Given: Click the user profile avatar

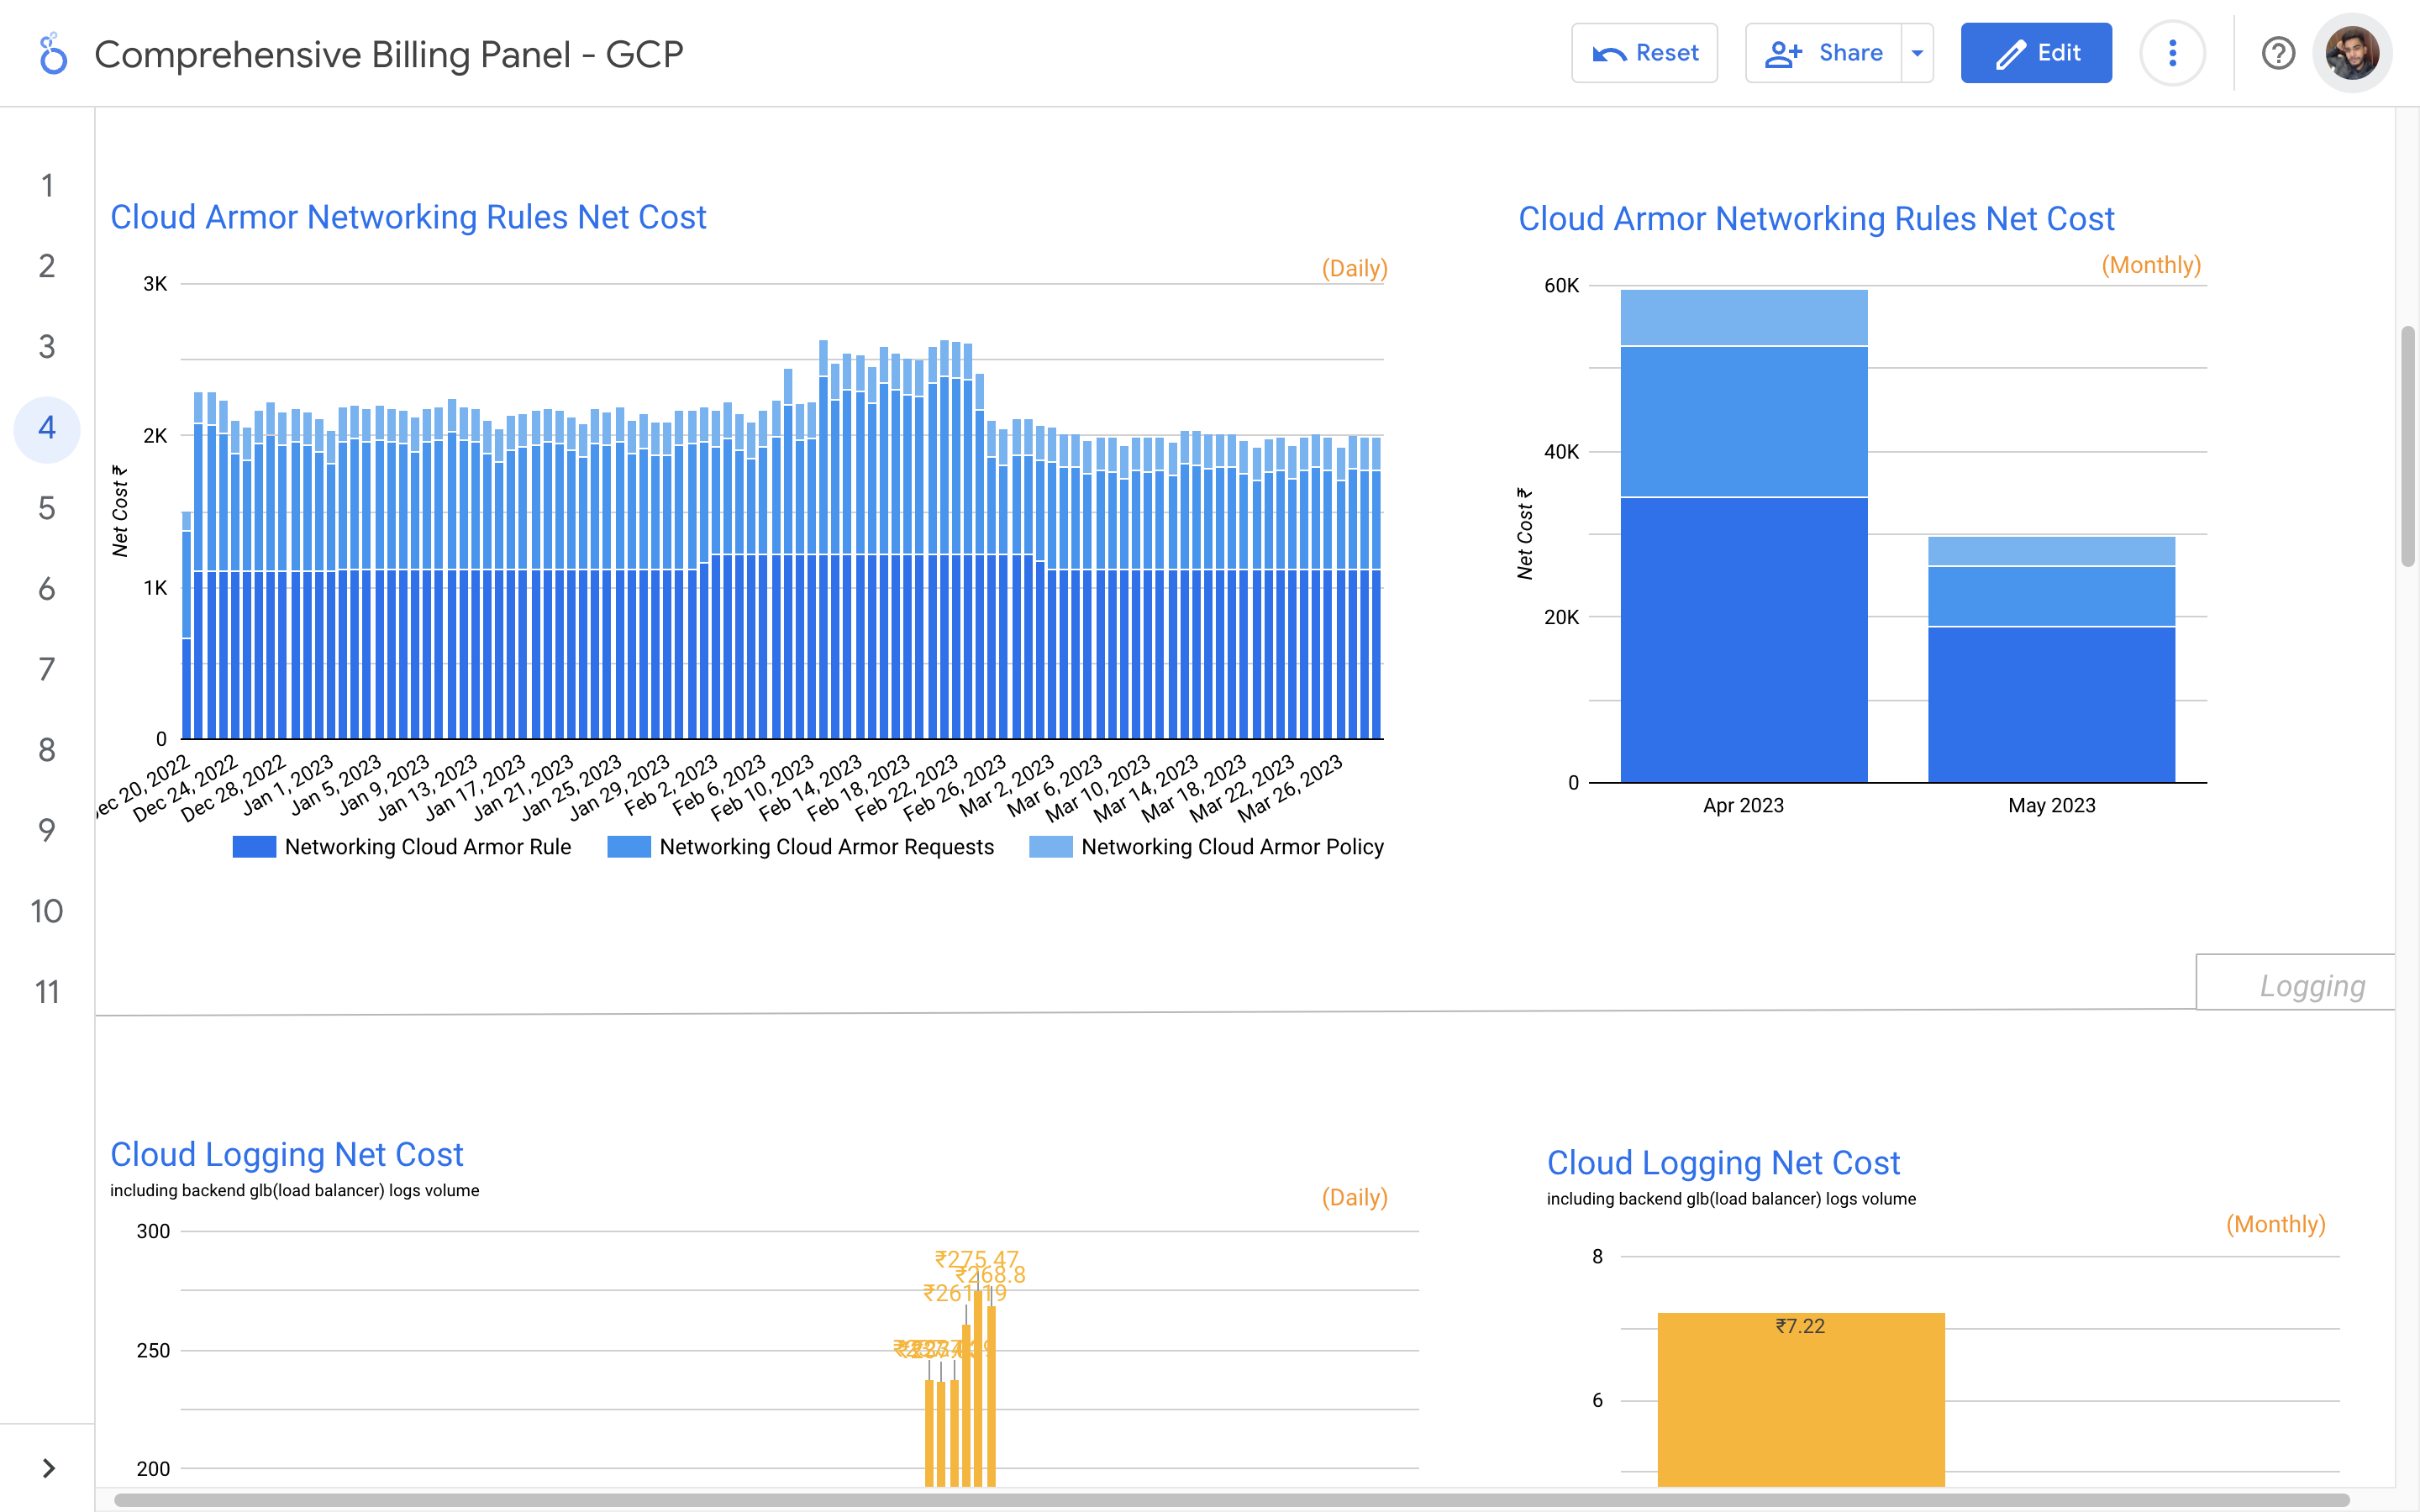Looking at the screenshot, I should (2351, 53).
